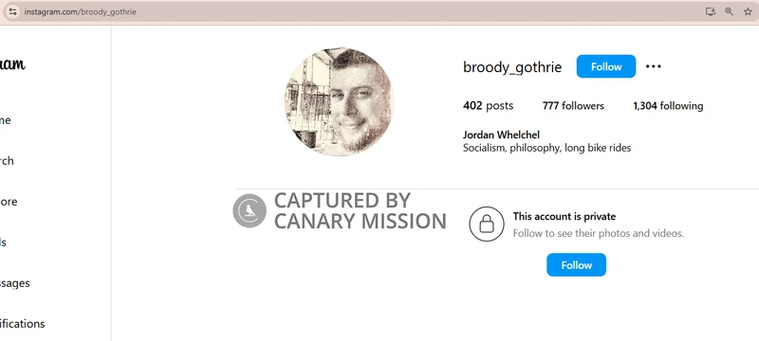Go to Home in the sidebar

pos(5,120)
